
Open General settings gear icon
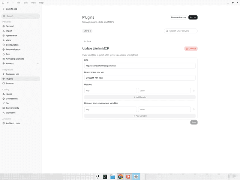coord(3,26)
